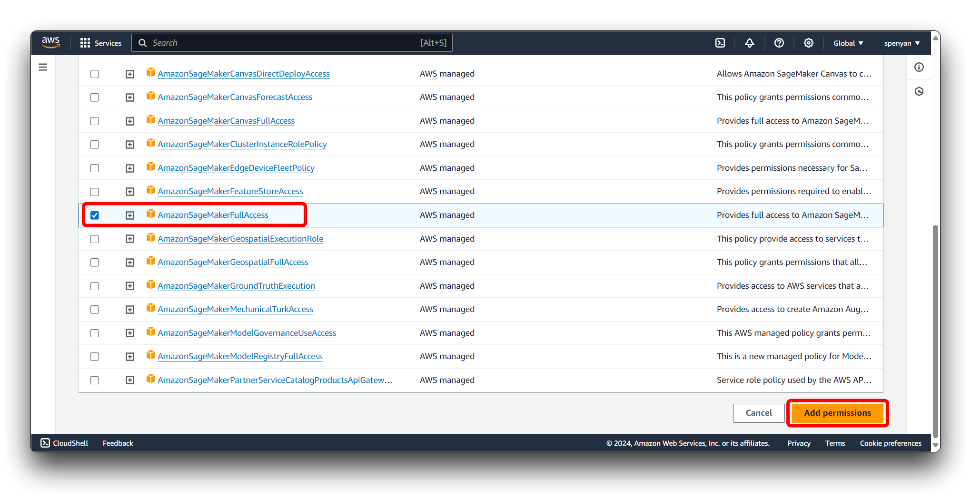This screenshot has height=498, width=971.
Task: Click policy cube icon for AmazonSageMakerCanvasFullAccess
Action: (151, 119)
